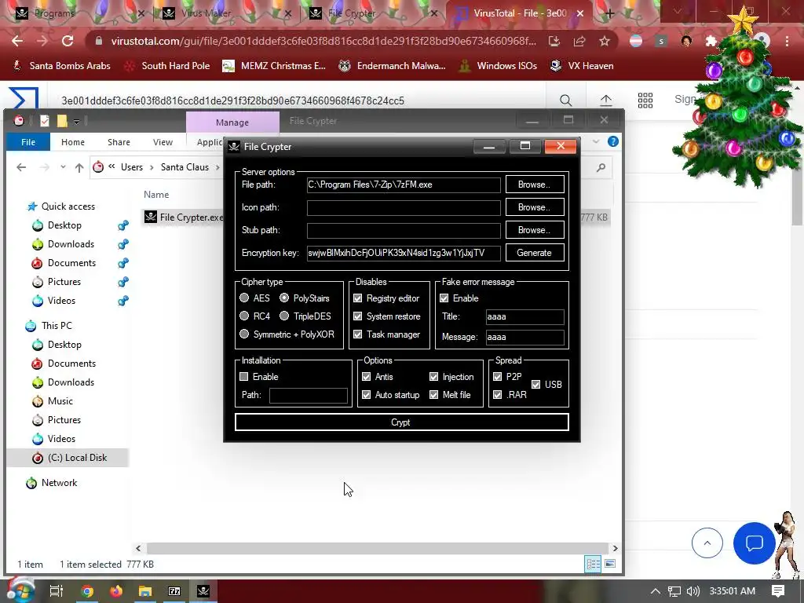Screen dimensions: 804x603
Task: Open Chrome from the taskbar
Action: pyautogui.click(x=87, y=591)
